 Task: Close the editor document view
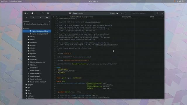[162, 17]
